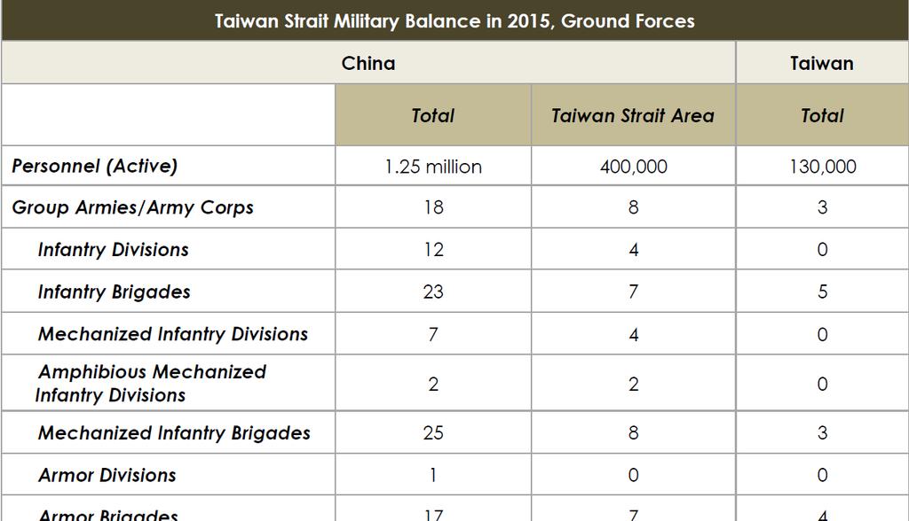Select 'Amphibious Mechanized Infantry Divisions' row label
The image size is (909, 521).
[x=151, y=384]
